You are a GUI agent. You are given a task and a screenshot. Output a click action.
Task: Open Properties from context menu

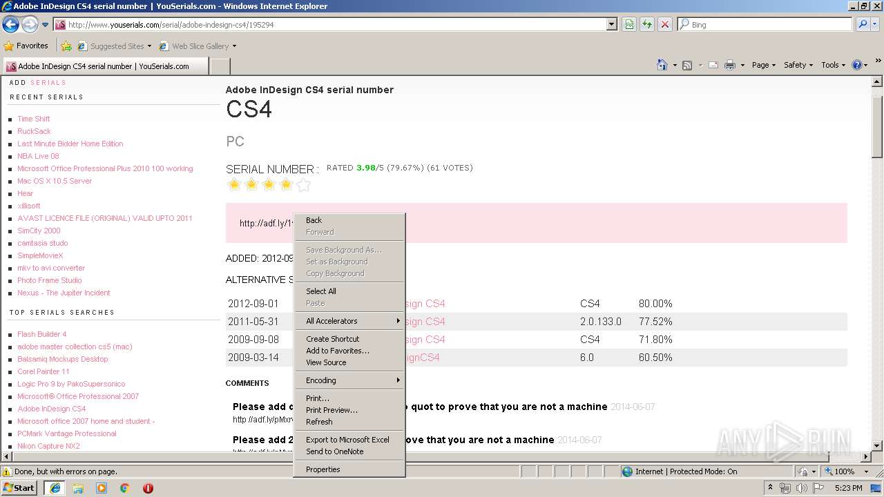pos(349,469)
